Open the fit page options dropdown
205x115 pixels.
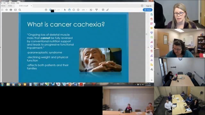tap(91, 10)
